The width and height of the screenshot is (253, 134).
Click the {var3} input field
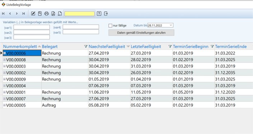(x=32, y=37)
